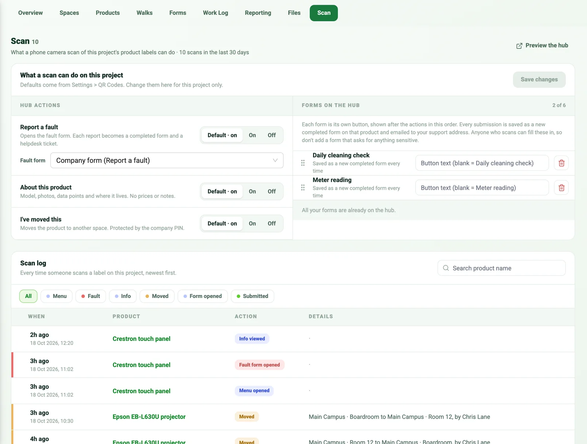587x444 pixels.
Task: Set Report a fault to On
Action: 252,135
